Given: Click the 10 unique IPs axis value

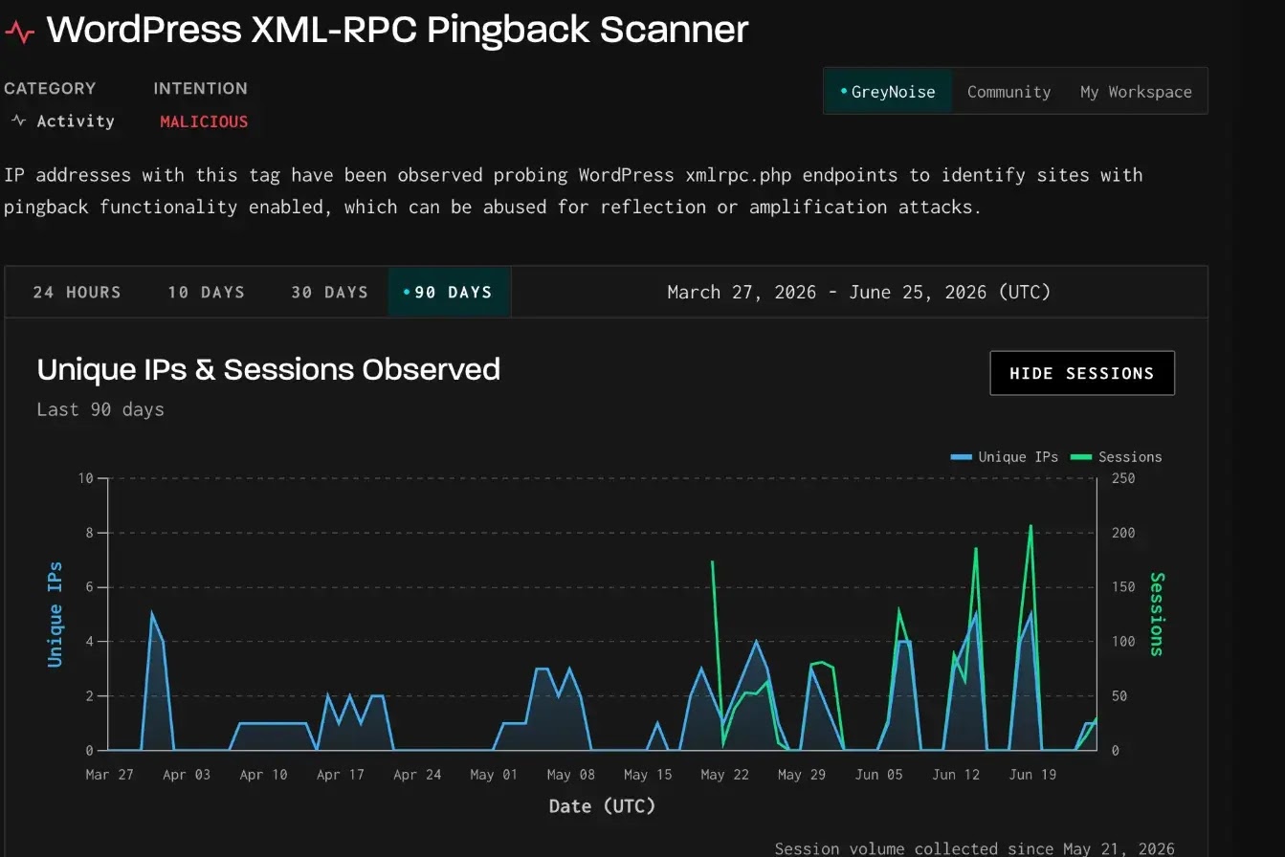Looking at the screenshot, I should click(x=86, y=478).
